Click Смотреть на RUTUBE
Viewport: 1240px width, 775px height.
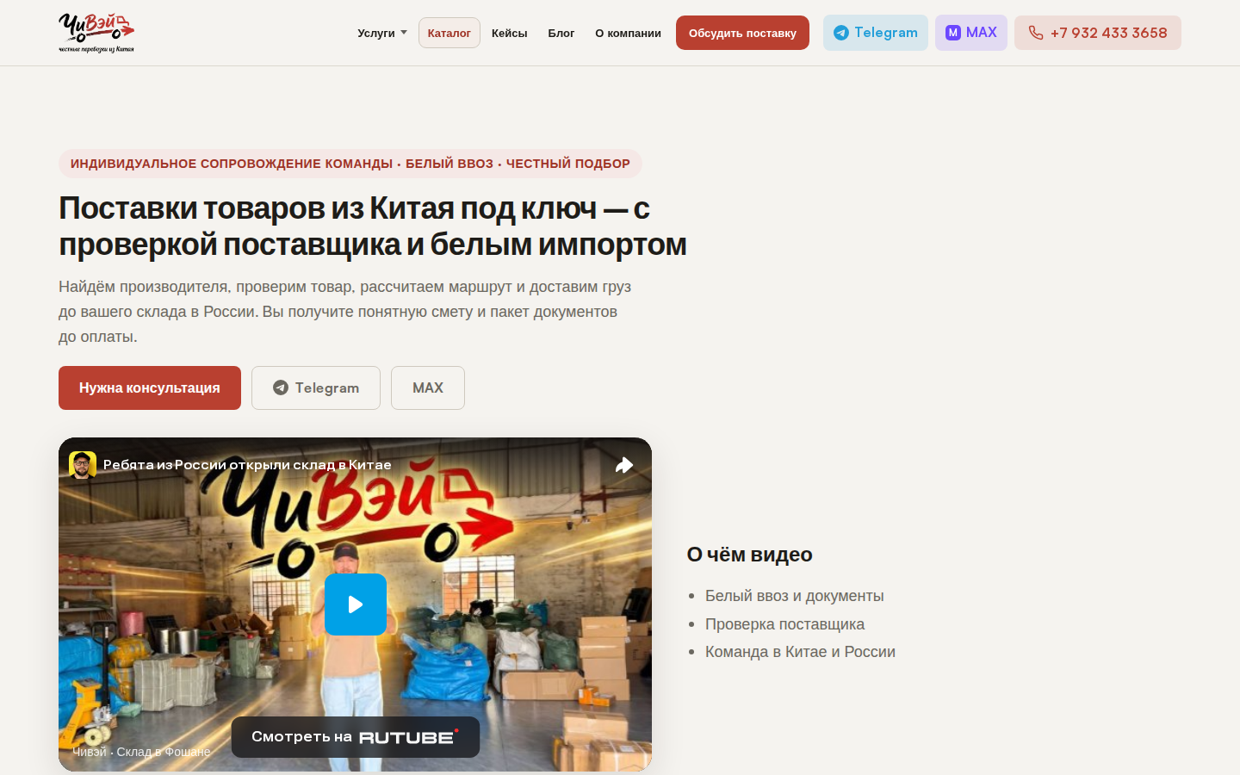(356, 737)
